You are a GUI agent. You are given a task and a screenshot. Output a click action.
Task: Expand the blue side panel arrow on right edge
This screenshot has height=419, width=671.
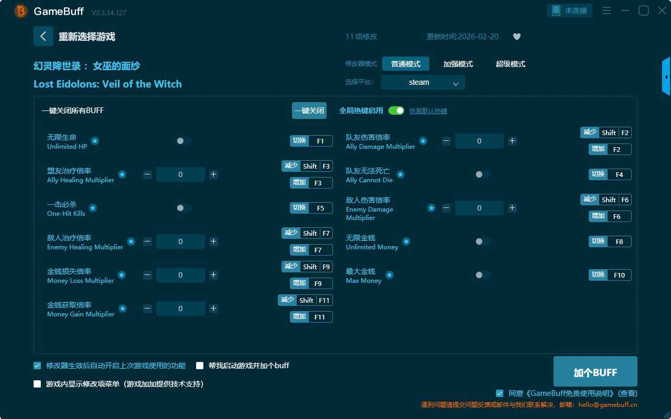point(666,77)
